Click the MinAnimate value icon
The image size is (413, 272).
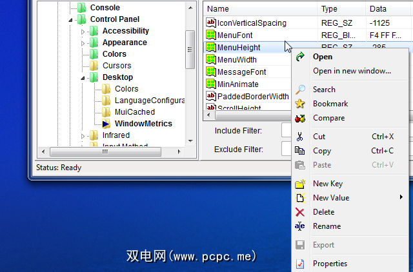click(211, 84)
